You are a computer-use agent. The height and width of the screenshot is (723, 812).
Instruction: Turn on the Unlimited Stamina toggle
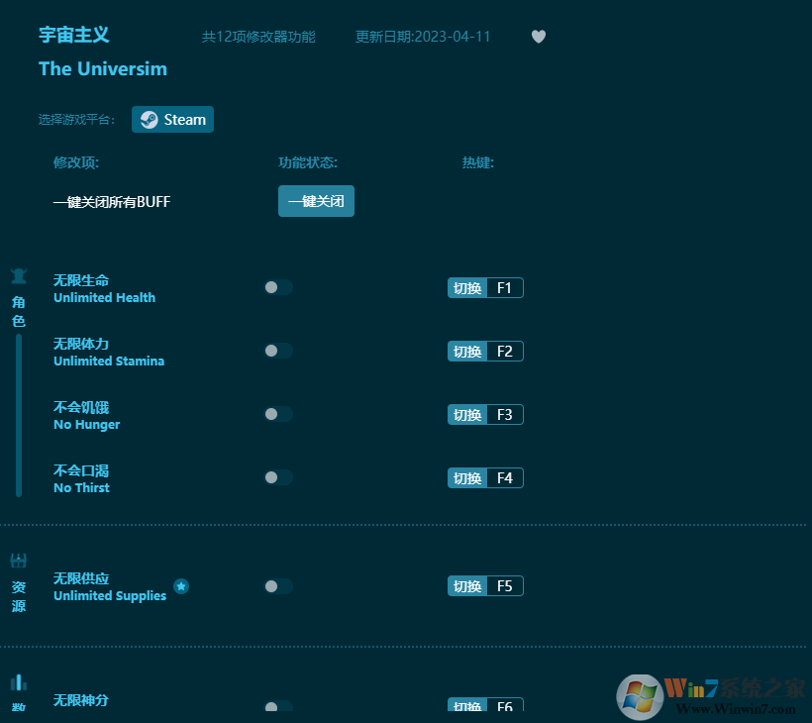[278, 351]
